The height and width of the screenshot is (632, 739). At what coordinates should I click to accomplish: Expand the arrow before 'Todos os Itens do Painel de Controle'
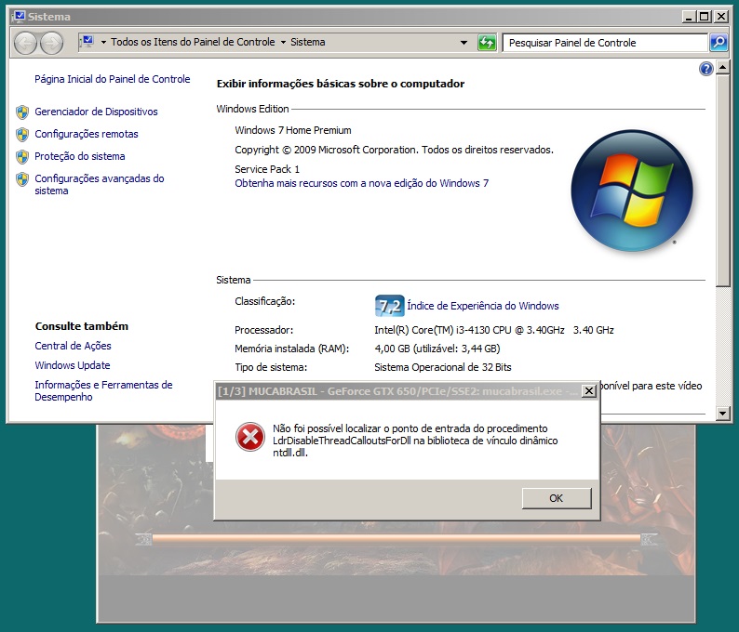point(102,43)
